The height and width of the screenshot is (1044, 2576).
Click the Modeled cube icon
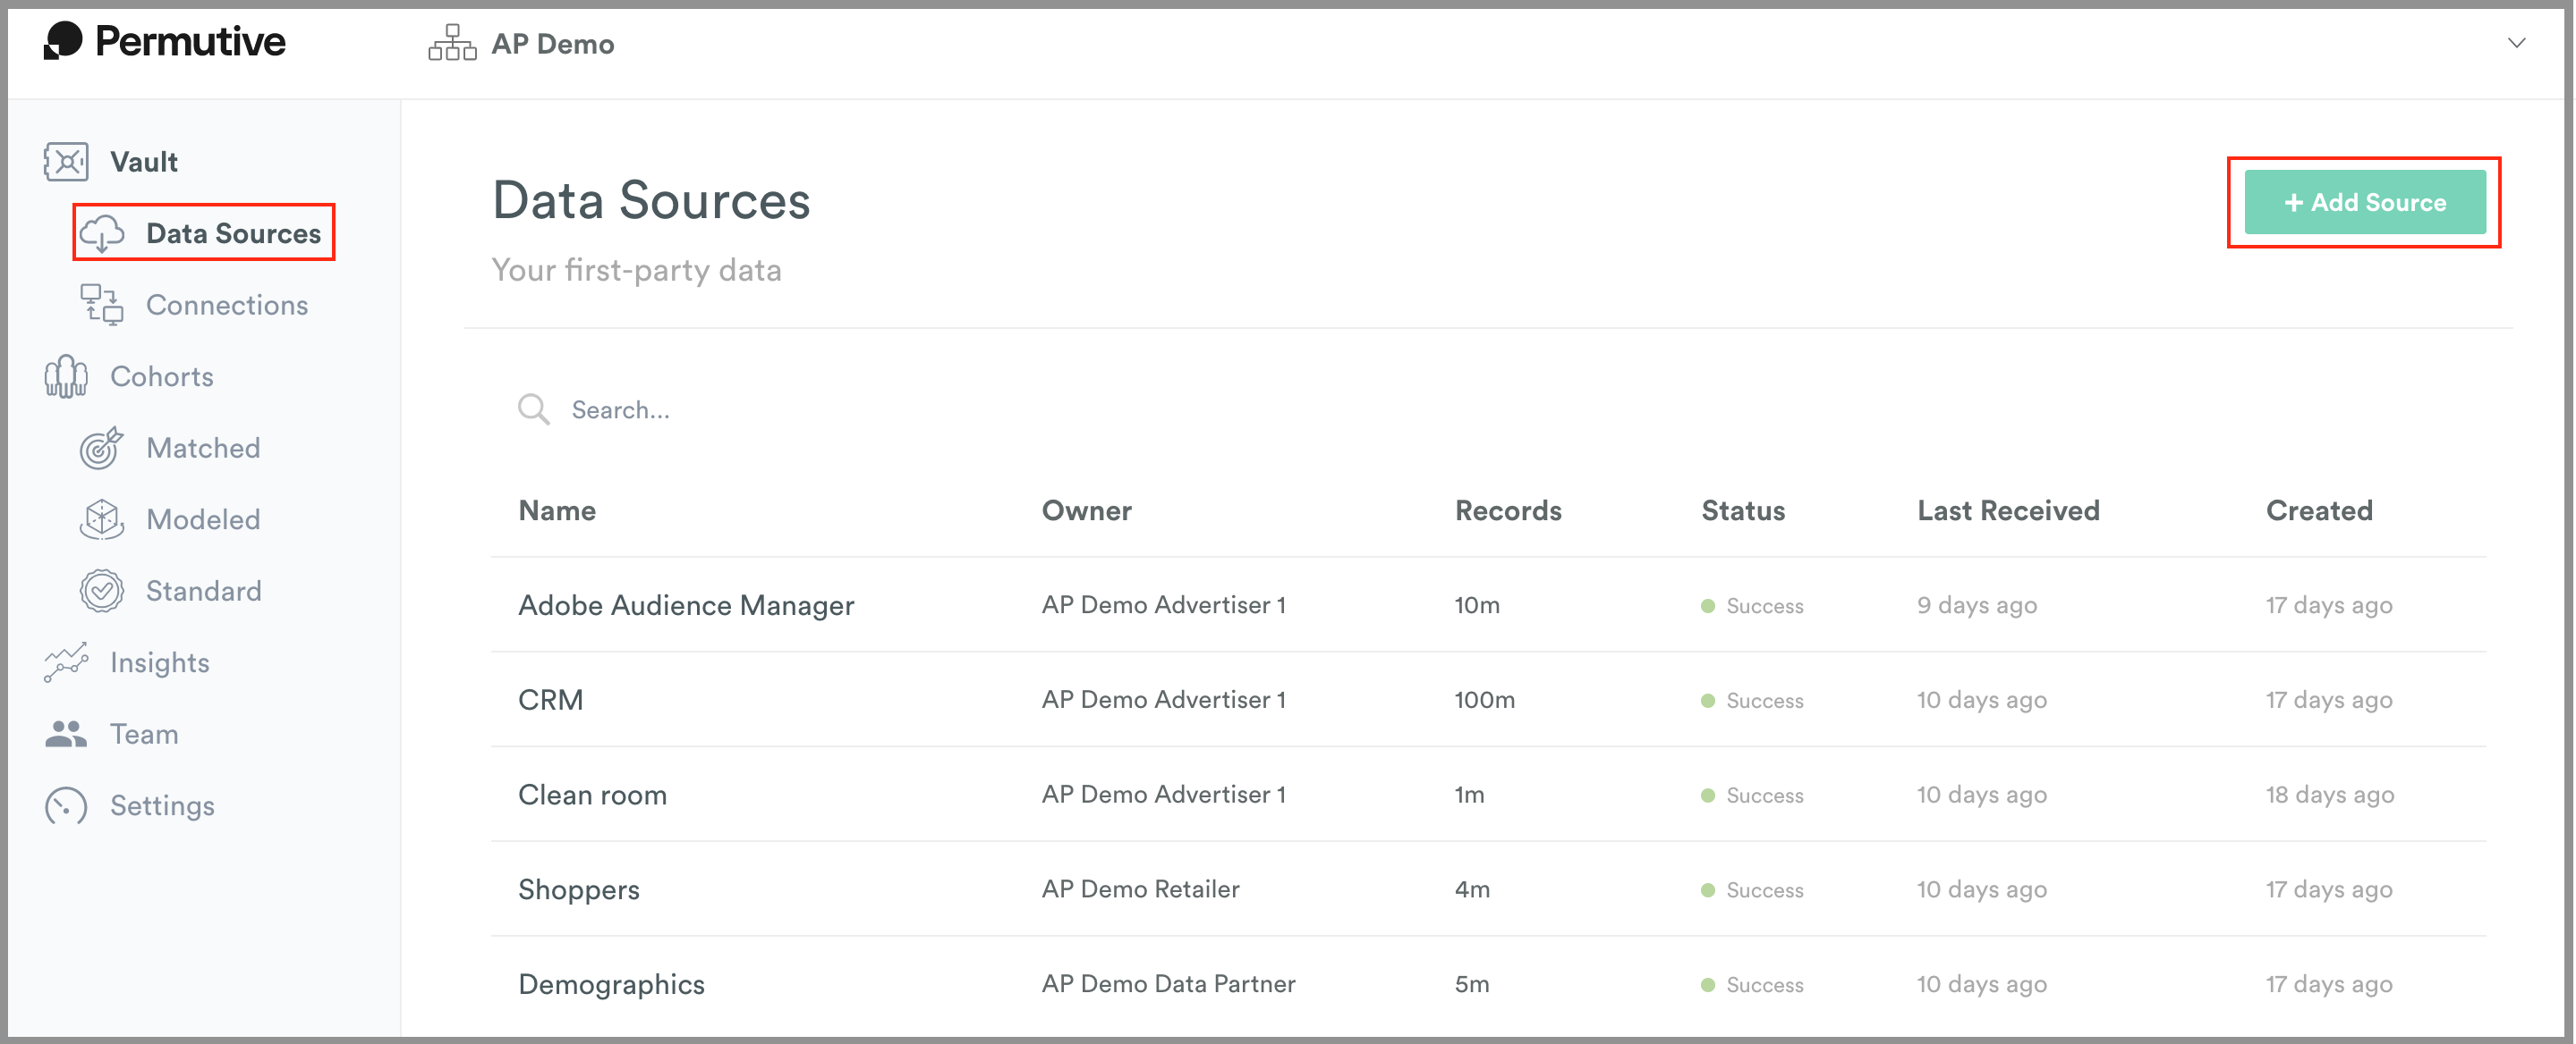pyautogui.click(x=102, y=519)
